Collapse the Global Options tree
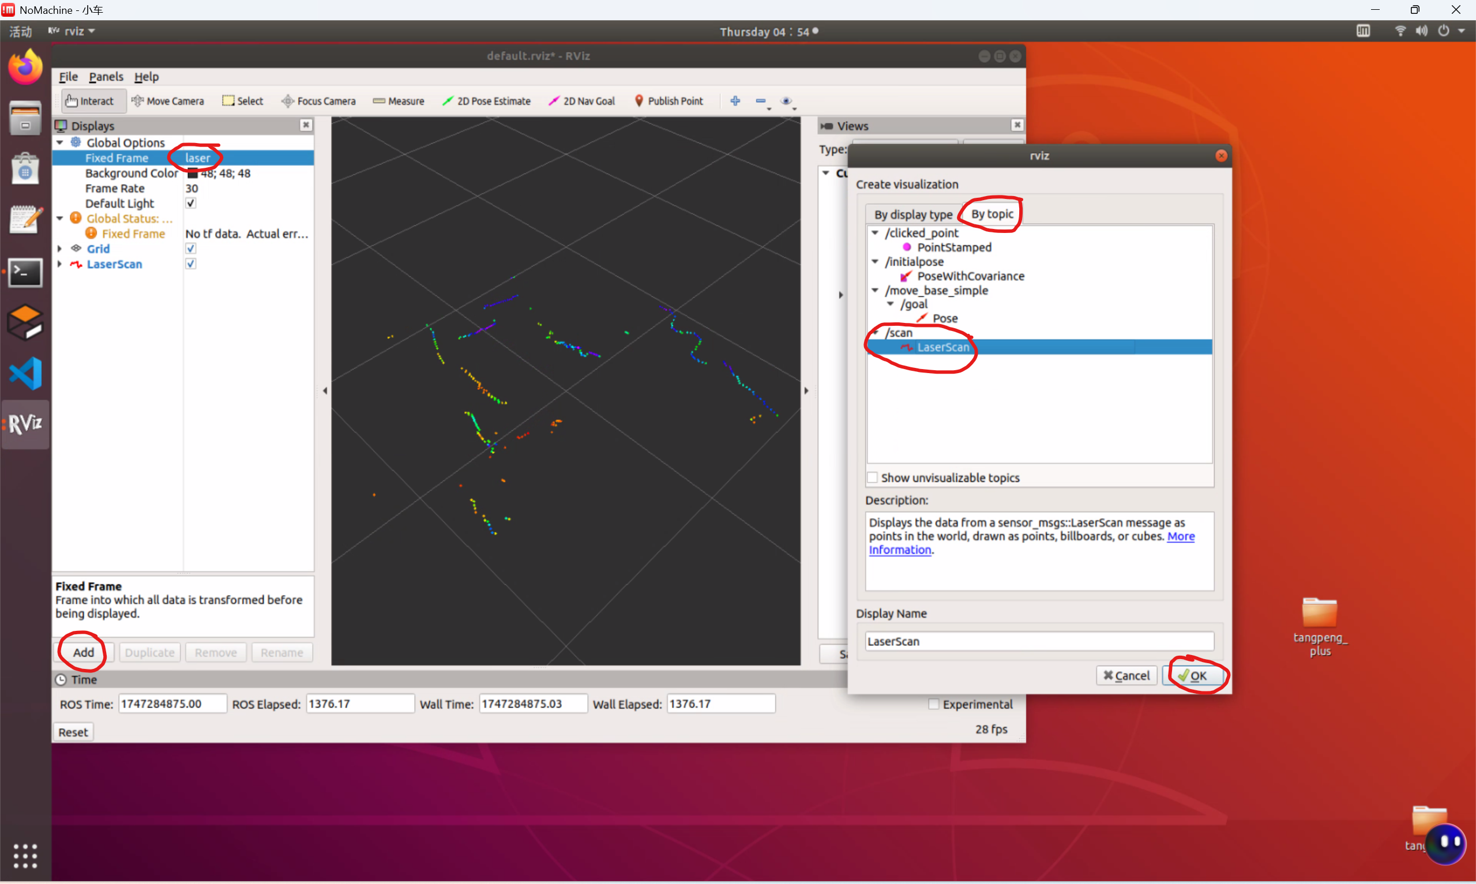The height and width of the screenshot is (884, 1476). click(59, 142)
